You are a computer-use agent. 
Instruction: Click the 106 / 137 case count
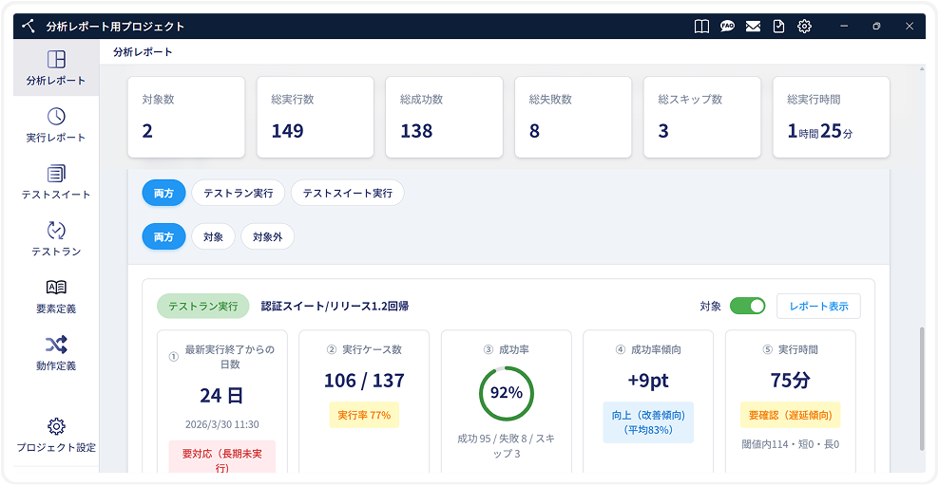tap(364, 381)
